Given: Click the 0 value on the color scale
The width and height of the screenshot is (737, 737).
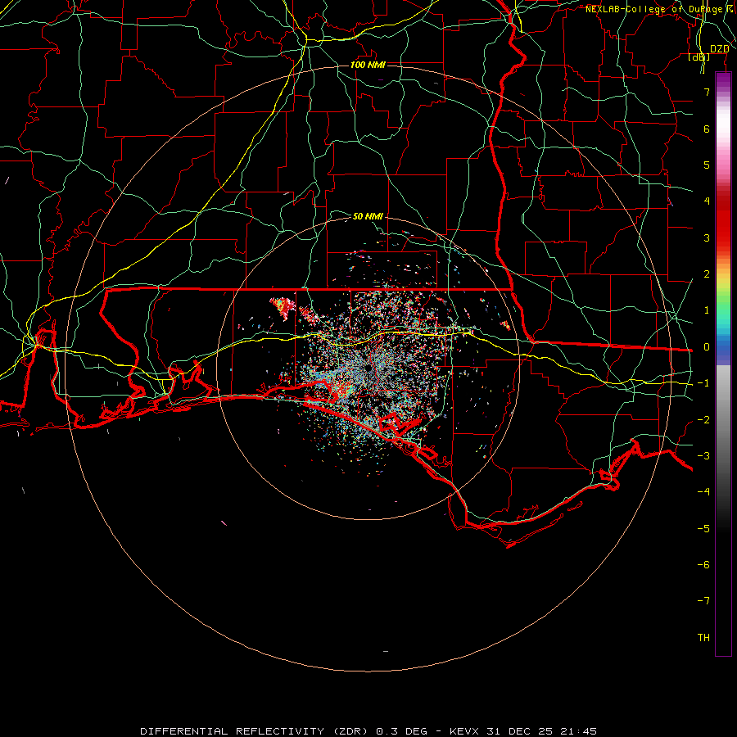Looking at the screenshot, I should click(707, 347).
